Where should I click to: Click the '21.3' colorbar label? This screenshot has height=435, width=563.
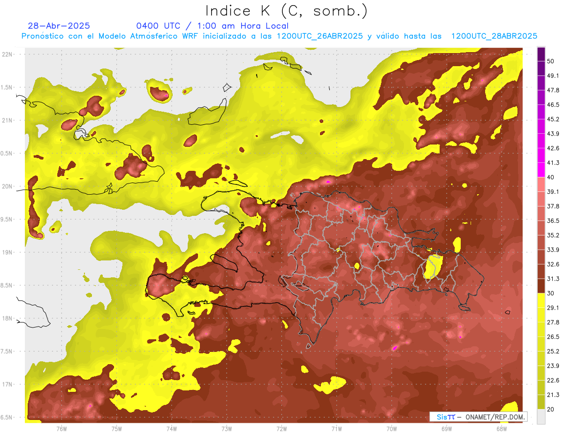pos(553,395)
